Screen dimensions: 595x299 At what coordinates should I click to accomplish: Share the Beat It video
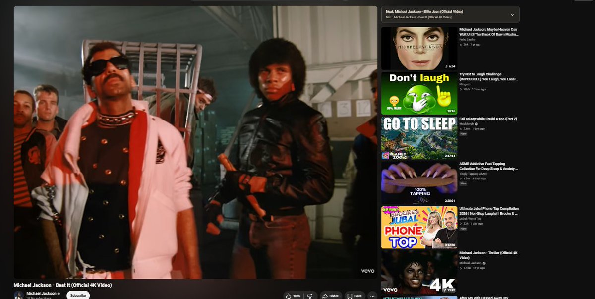330,296
